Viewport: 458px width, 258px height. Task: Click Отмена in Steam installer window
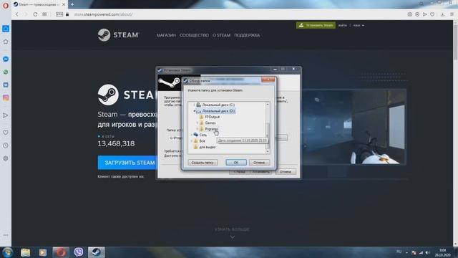coord(286,172)
